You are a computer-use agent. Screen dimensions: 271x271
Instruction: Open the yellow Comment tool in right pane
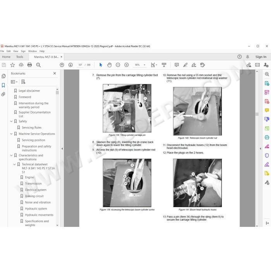[267, 110]
